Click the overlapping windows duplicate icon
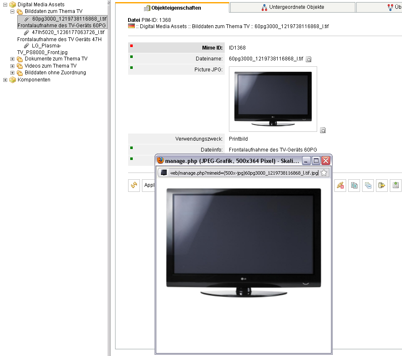The height and width of the screenshot is (356, 402). 368,185
